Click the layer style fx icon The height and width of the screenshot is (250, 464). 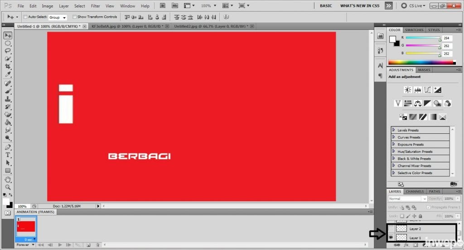coord(406,245)
